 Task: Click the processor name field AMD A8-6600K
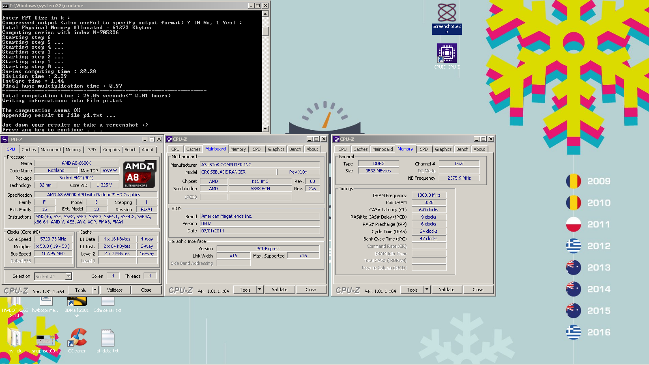pyautogui.click(x=76, y=163)
